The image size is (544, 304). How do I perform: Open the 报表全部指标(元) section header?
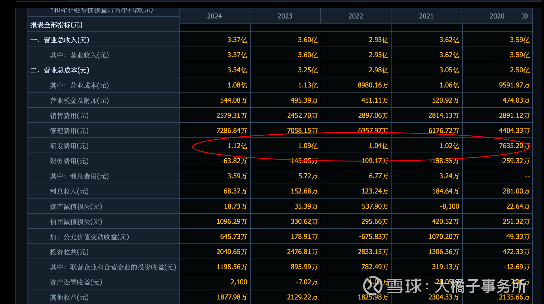(56, 25)
